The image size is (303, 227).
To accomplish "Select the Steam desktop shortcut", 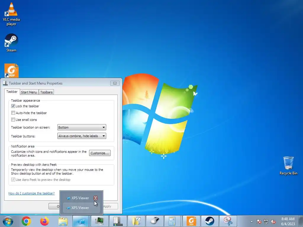I will pyautogui.click(x=12, y=43).
